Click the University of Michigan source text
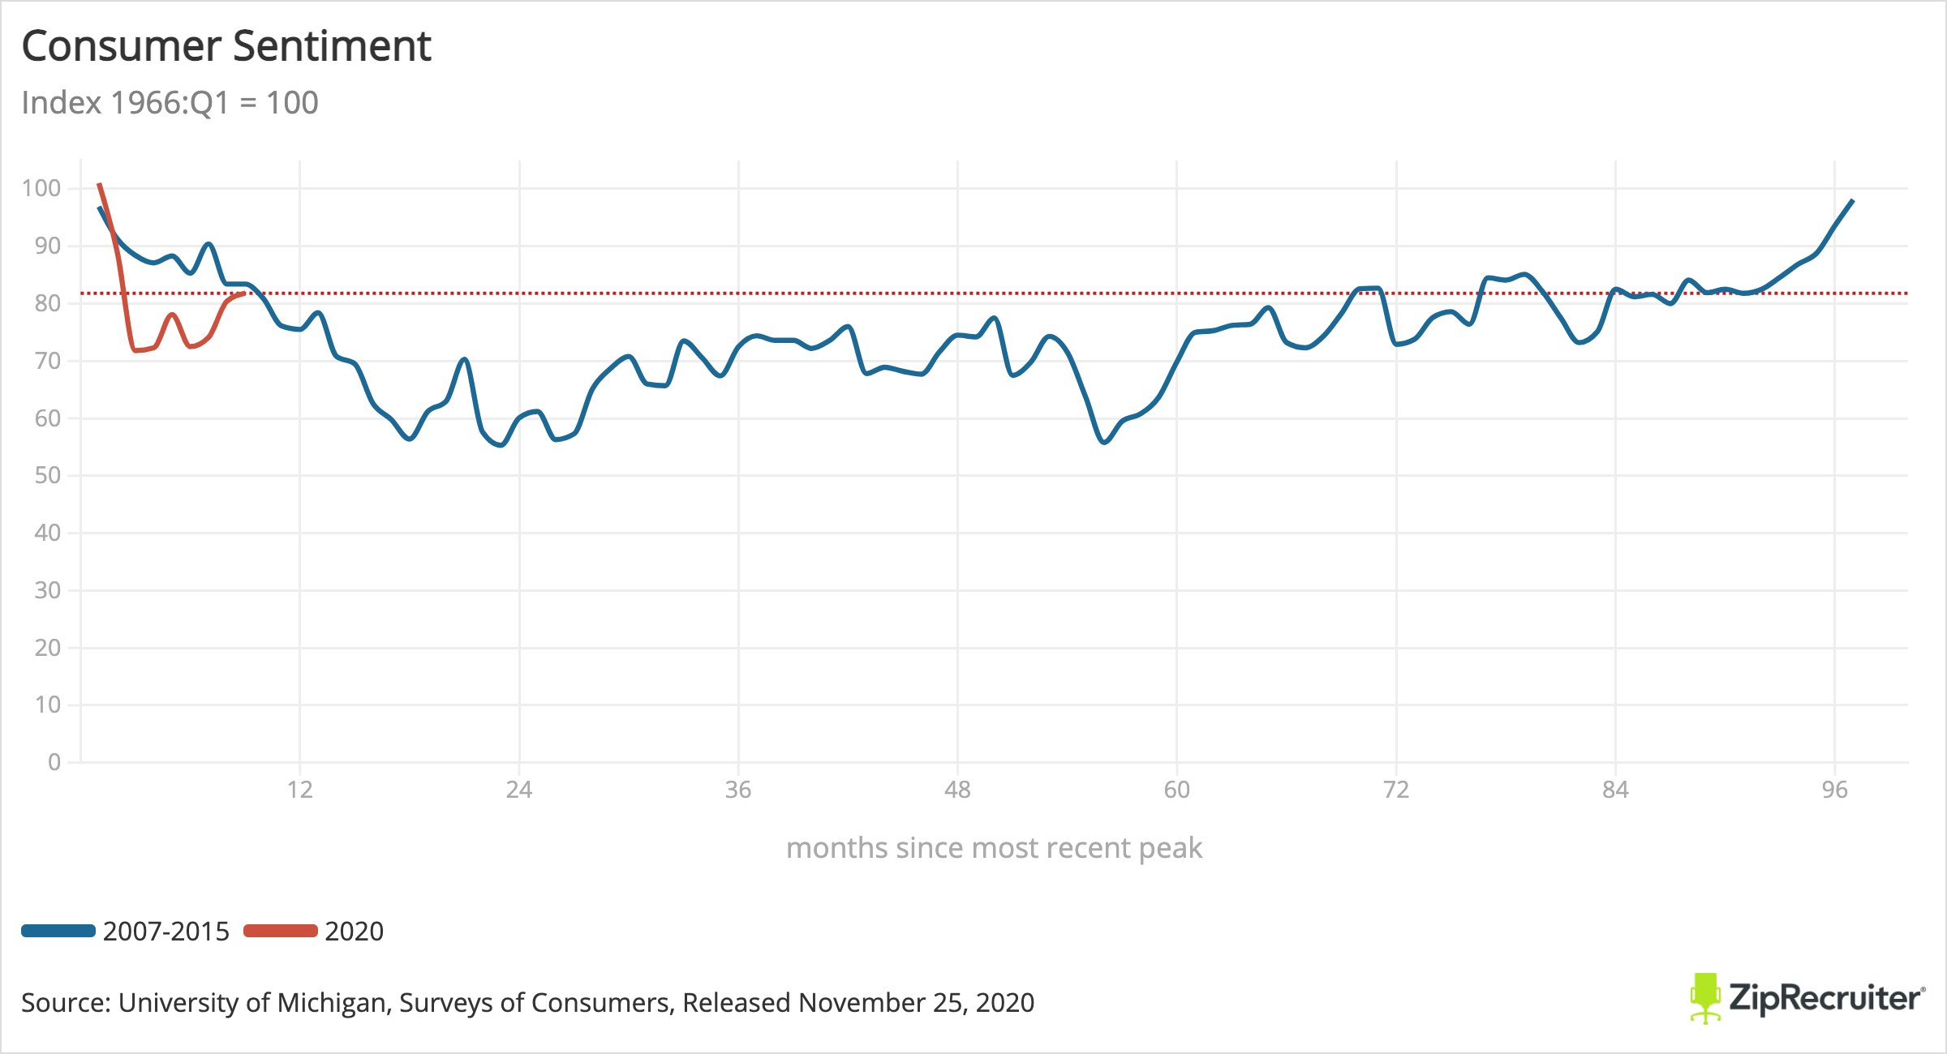This screenshot has width=1947, height=1054. 527,1003
